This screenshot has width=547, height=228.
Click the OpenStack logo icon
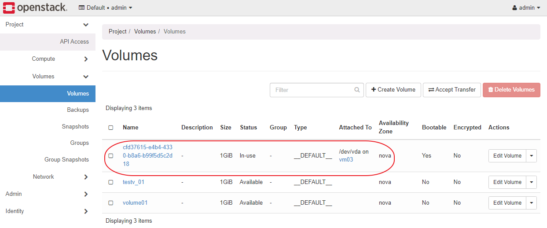[9, 7]
